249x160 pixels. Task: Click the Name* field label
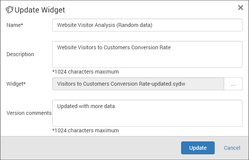point(15,25)
